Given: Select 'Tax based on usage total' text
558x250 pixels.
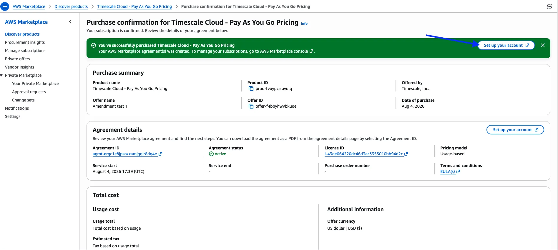Looking at the screenshot, I should [x=116, y=246].
